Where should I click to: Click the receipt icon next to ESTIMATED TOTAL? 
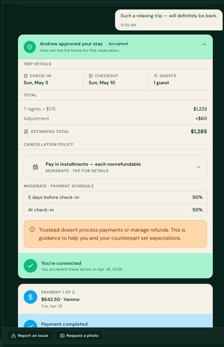click(x=26, y=132)
